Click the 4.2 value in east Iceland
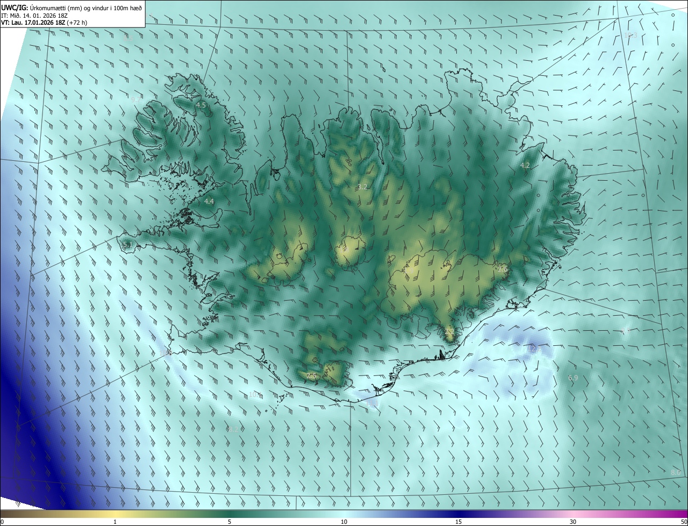688x526 pixels. 525,166
